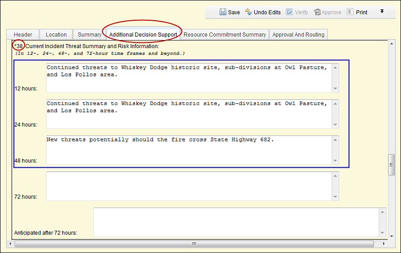This screenshot has height=253, width=401.
Task: Click the main vertical scrollbar down arrow
Action: tap(392, 236)
